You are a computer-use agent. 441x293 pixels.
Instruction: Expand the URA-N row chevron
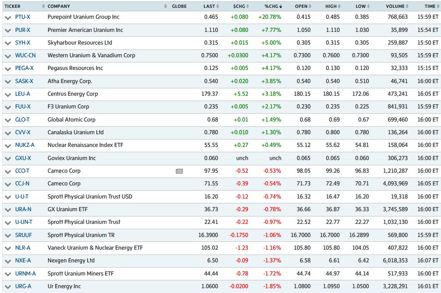point(7,210)
